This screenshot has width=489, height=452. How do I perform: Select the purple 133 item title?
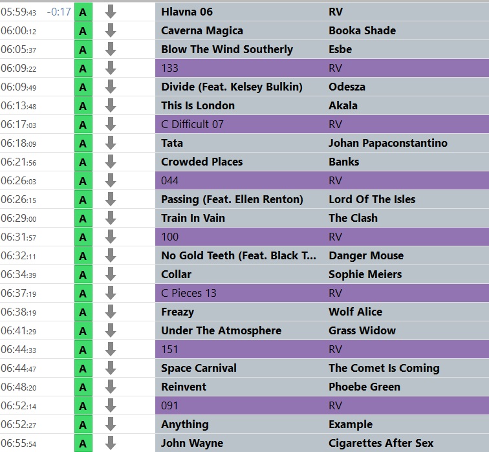click(169, 68)
